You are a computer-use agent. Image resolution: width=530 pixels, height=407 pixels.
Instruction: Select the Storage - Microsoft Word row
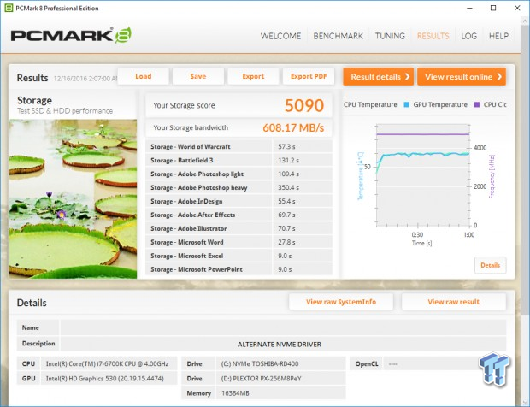tap(239, 242)
